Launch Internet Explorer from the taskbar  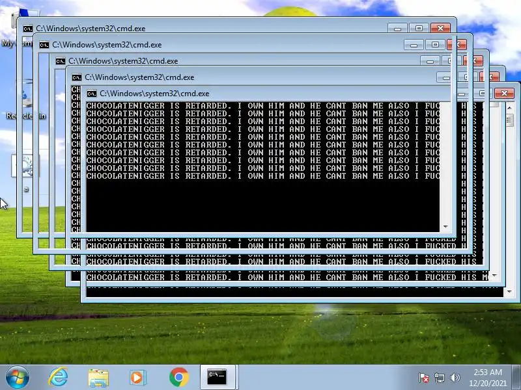coord(58,378)
